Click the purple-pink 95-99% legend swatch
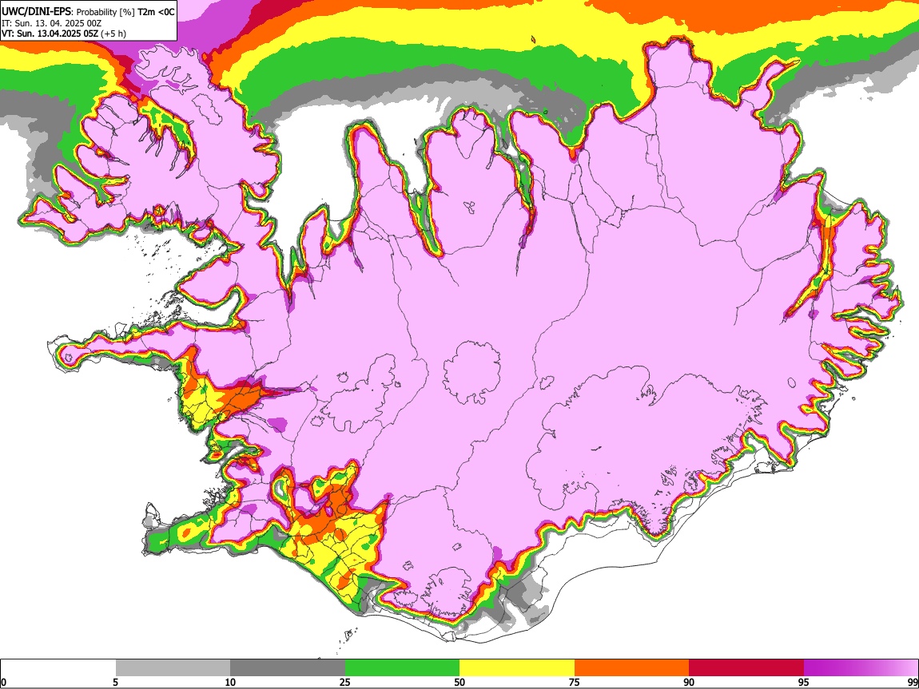The width and height of the screenshot is (919, 689). [x=861, y=668]
